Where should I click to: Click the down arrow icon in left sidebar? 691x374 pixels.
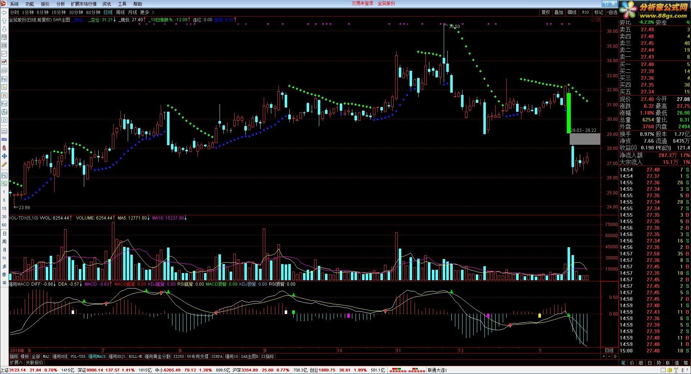tap(4, 29)
